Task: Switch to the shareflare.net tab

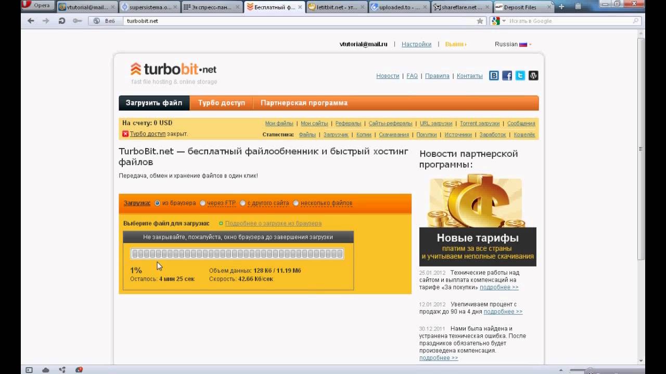Action: click(461, 7)
